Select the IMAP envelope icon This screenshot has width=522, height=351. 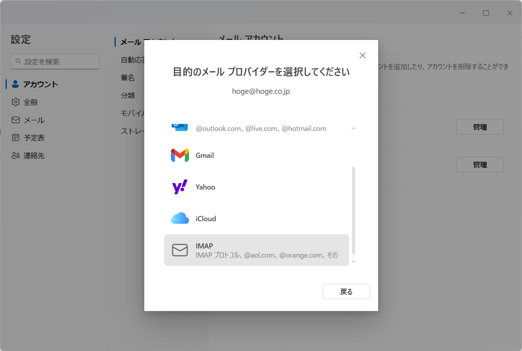click(x=180, y=250)
